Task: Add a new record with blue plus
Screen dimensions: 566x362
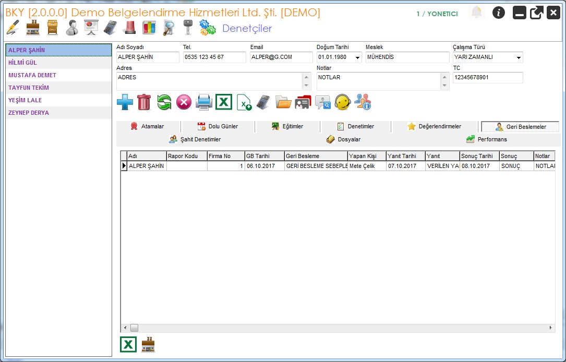Action: pos(125,102)
